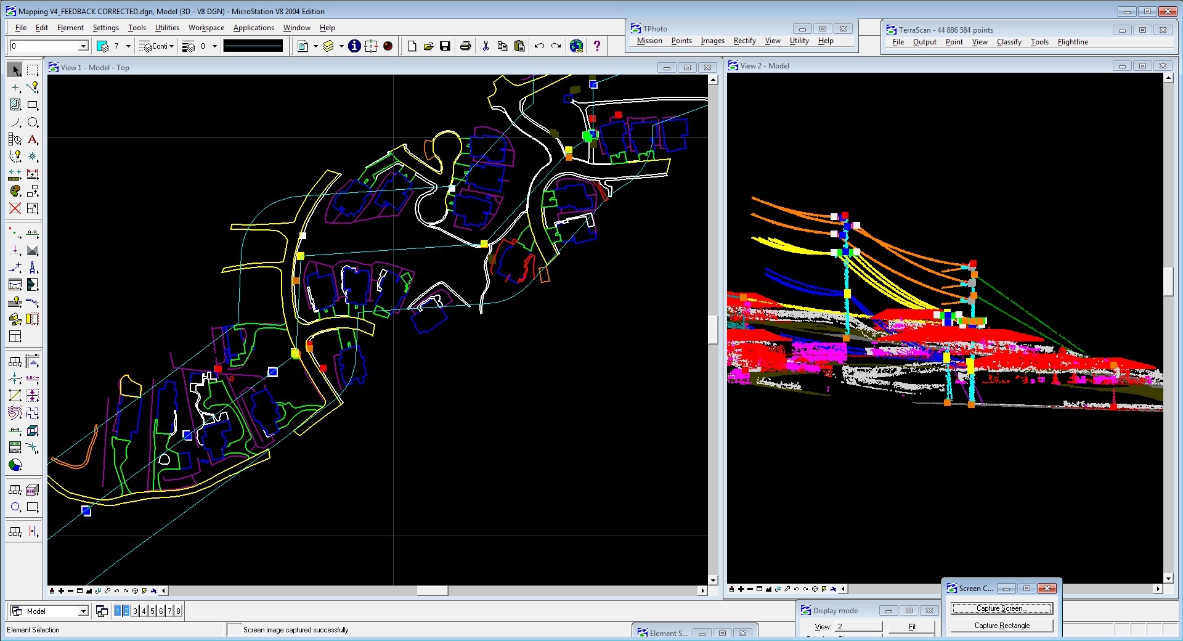Select the Element Selection arrow tool

[x=15, y=70]
